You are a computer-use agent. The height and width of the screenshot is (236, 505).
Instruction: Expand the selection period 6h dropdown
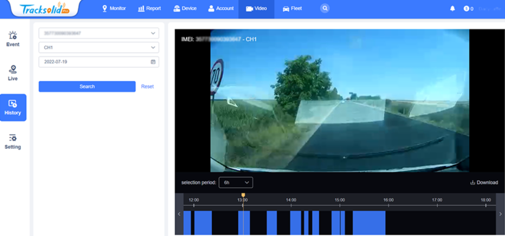(x=236, y=182)
